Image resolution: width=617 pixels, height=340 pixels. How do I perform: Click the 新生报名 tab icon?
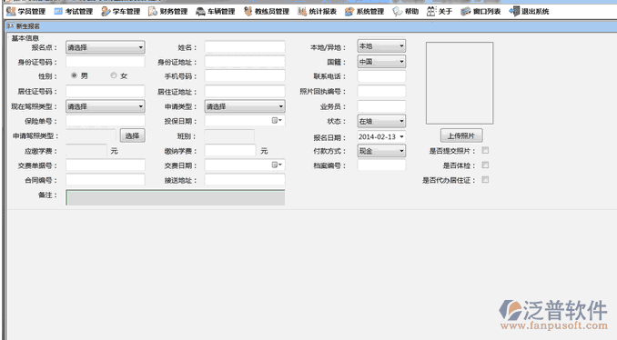coord(11,26)
